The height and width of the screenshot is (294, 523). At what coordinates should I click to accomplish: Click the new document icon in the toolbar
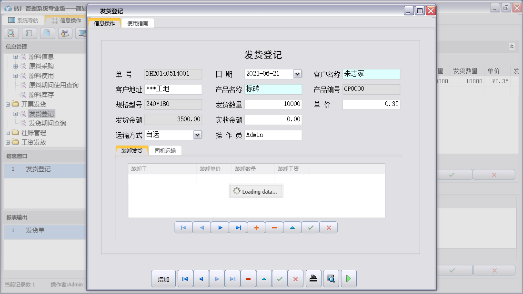coord(47,33)
